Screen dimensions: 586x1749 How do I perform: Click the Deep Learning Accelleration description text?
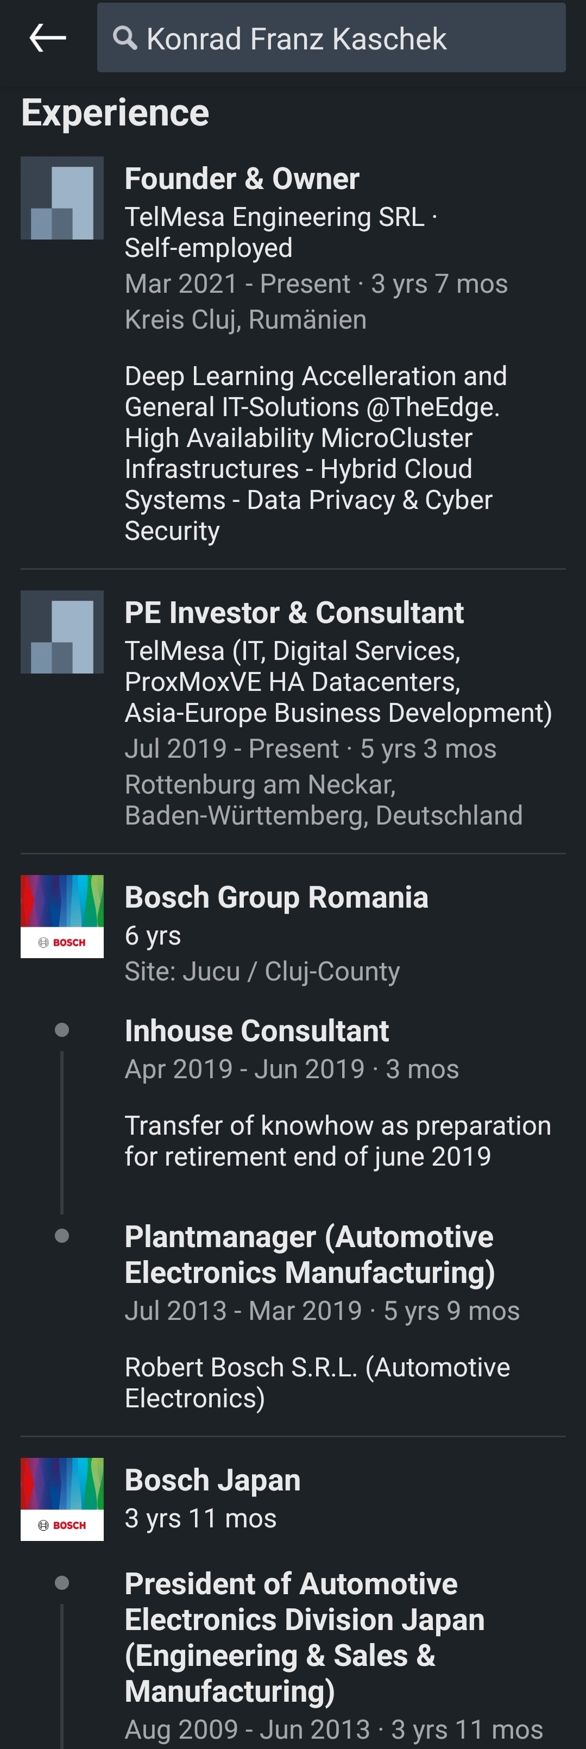click(316, 453)
